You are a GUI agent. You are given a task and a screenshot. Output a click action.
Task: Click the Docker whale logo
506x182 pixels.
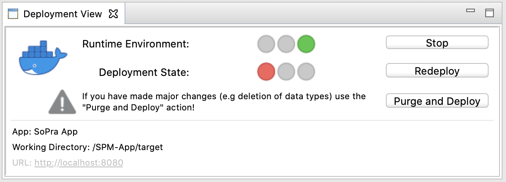click(42, 59)
